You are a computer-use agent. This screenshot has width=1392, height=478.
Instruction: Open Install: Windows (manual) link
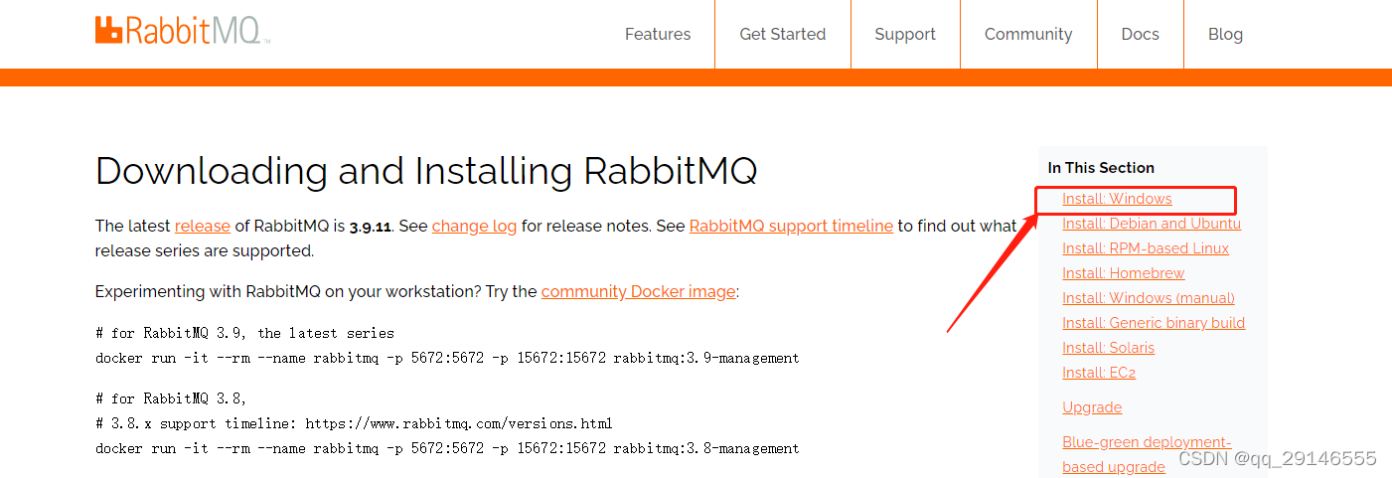[1148, 298]
